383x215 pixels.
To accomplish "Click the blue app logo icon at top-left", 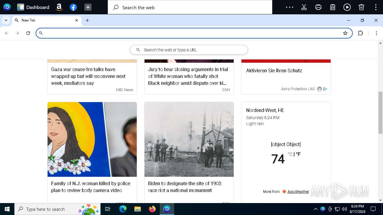I will click(7, 7).
